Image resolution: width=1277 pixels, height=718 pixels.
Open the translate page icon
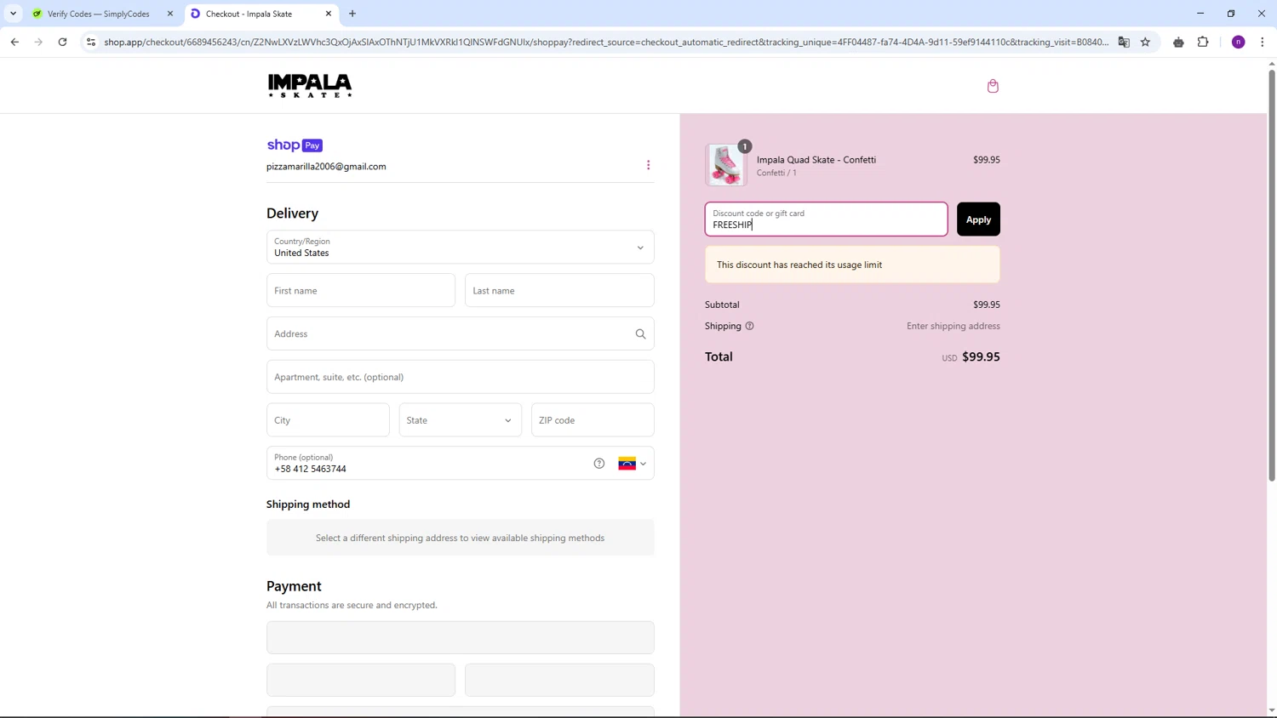(x=1124, y=42)
